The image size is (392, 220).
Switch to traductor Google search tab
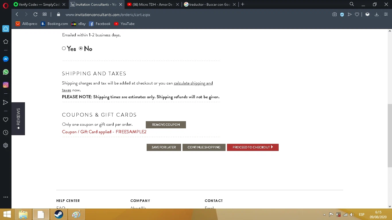210,4
